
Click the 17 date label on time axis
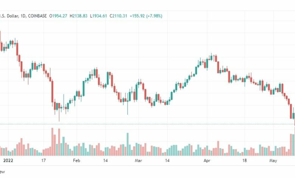click(x=43, y=161)
